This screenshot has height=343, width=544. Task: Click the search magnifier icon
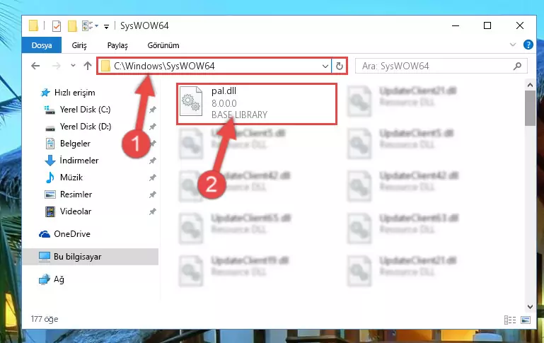tap(517, 66)
